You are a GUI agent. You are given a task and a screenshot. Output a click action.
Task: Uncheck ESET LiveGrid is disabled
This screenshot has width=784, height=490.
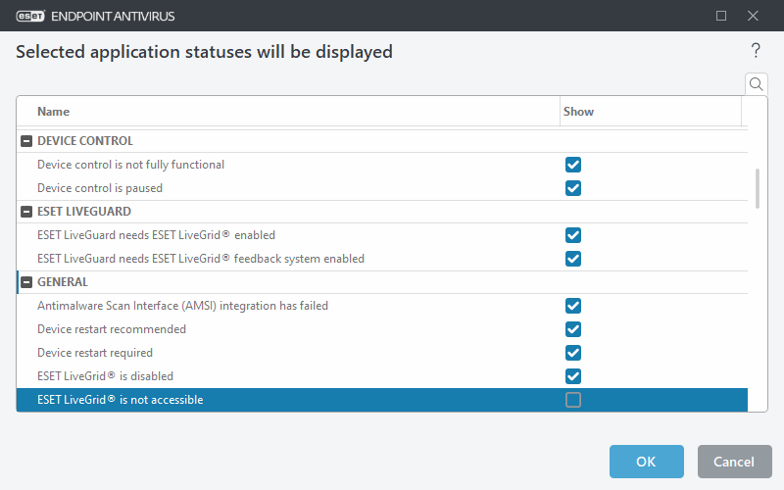click(x=573, y=376)
